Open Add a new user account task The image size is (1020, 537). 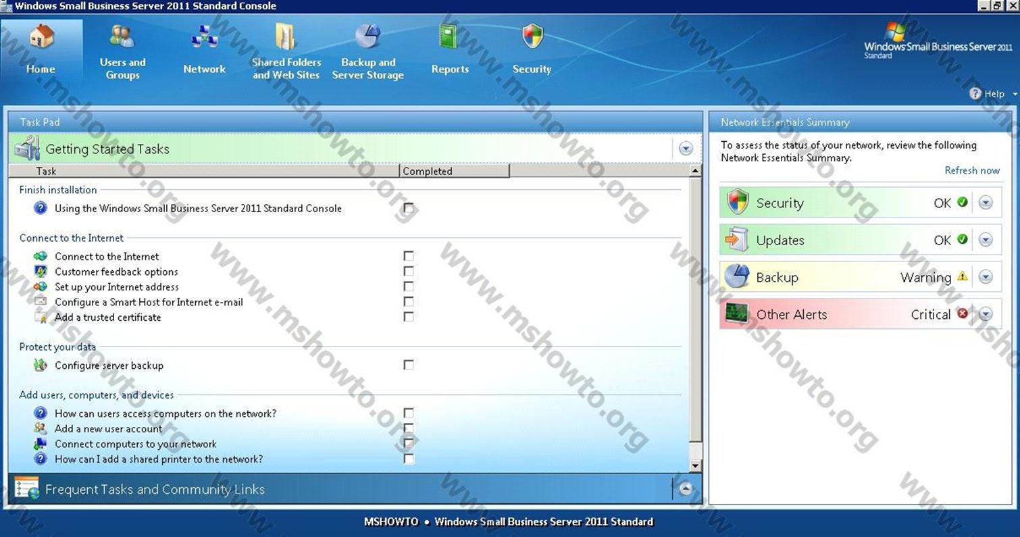point(108,429)
